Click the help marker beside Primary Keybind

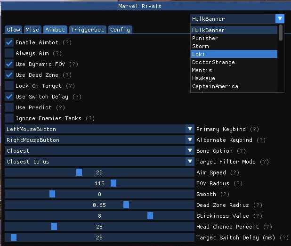[x=255, y=129]
